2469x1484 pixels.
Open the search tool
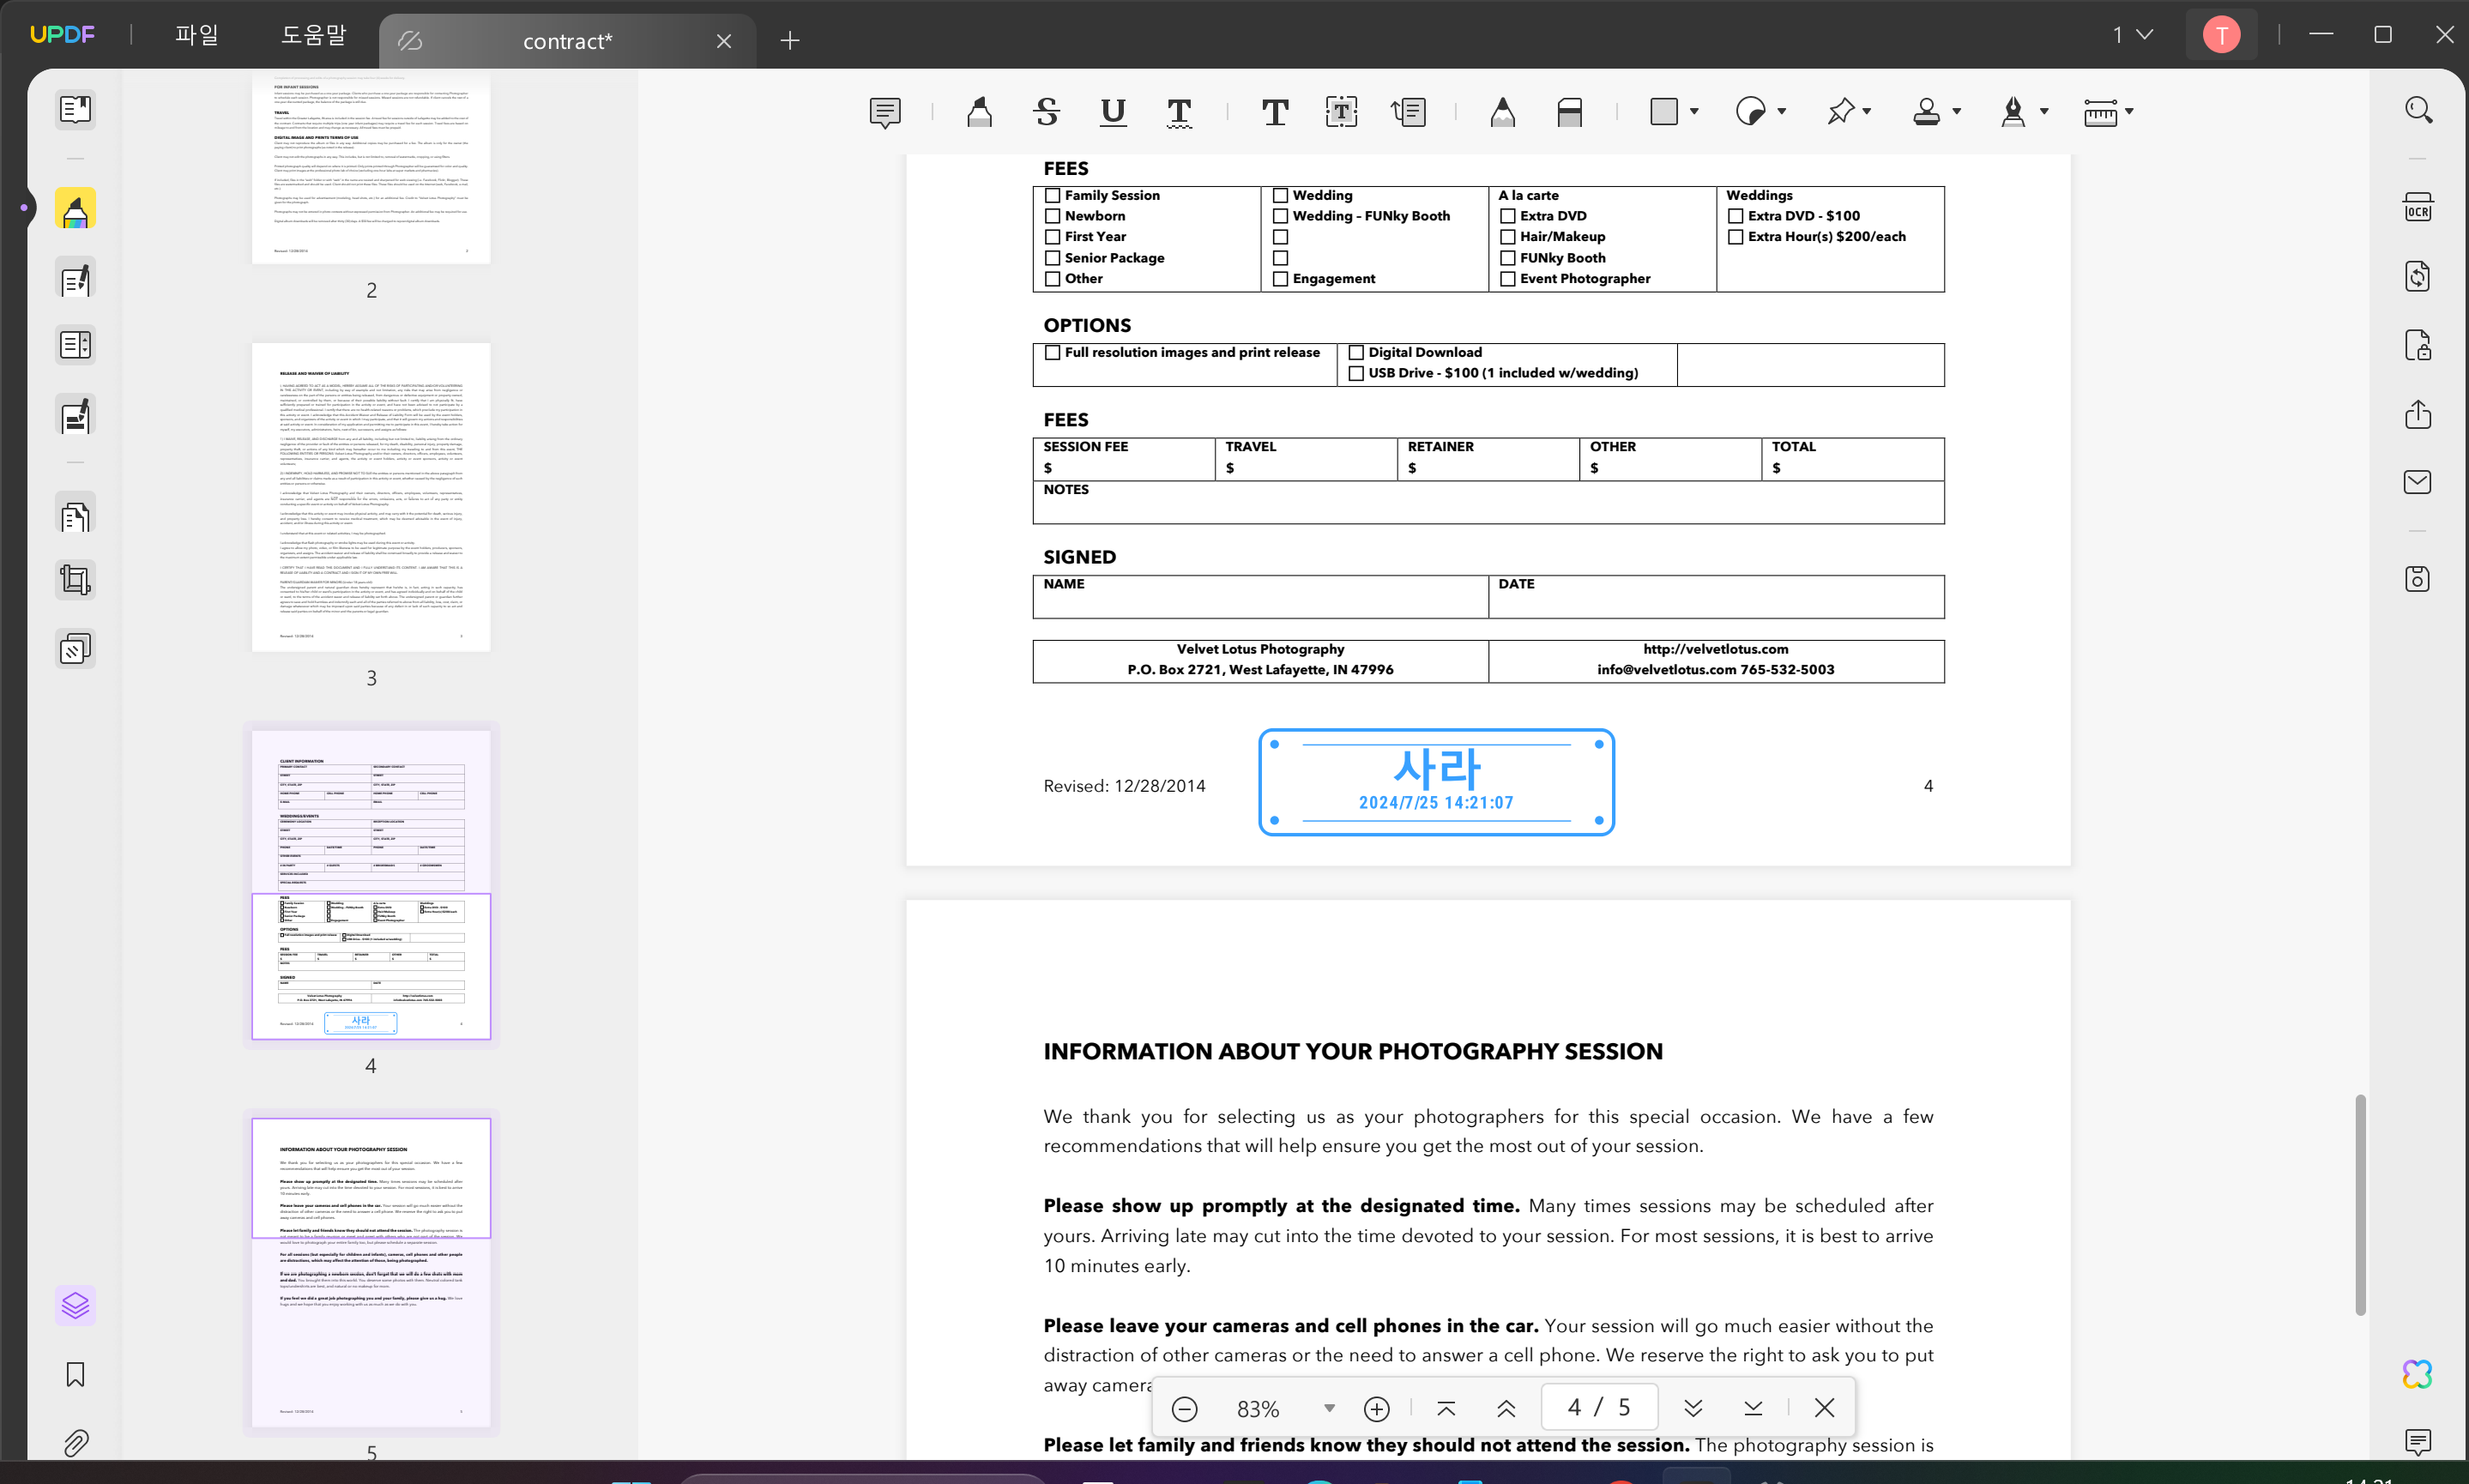2418,110
